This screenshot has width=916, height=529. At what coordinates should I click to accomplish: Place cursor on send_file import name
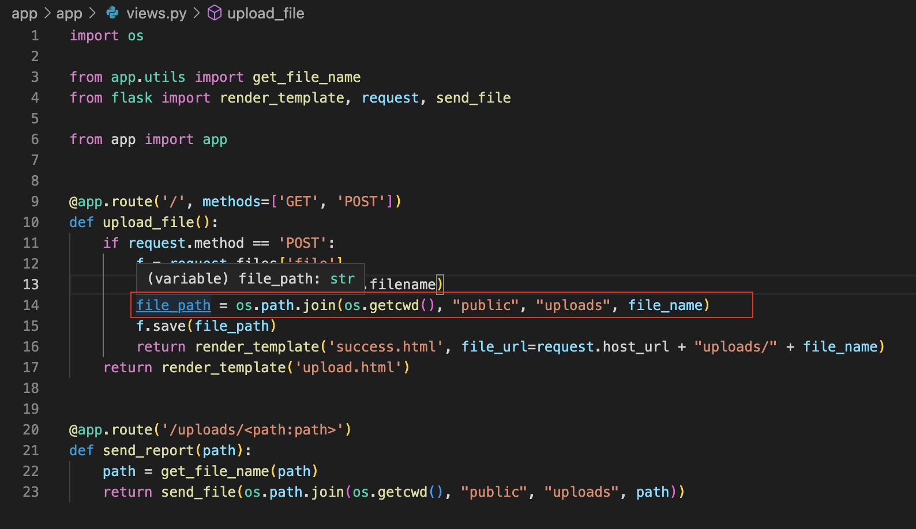[473, 98]
